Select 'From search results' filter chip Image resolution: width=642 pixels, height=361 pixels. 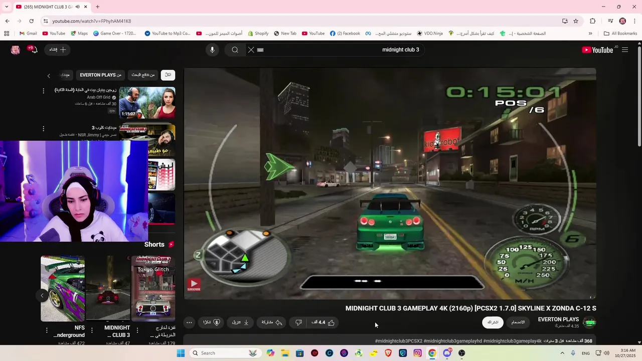tap(143, 75)
